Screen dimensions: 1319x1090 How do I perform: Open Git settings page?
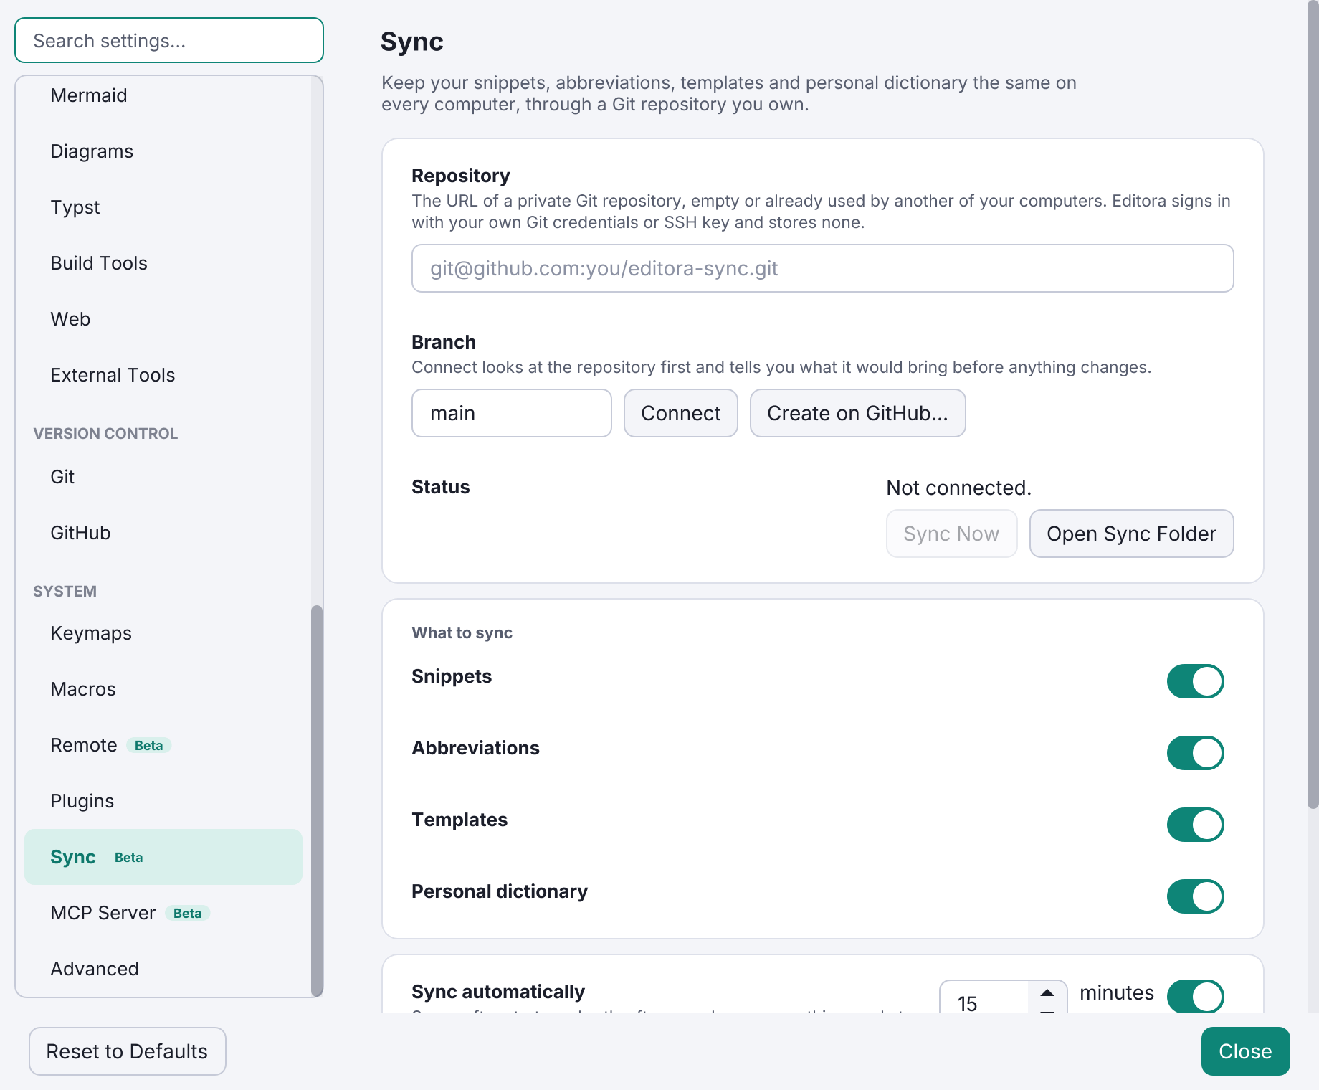coord(163,477)
